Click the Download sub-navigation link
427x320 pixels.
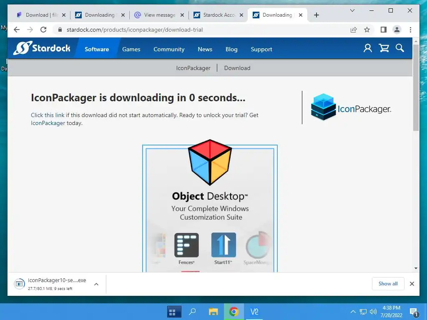[237, 68]
